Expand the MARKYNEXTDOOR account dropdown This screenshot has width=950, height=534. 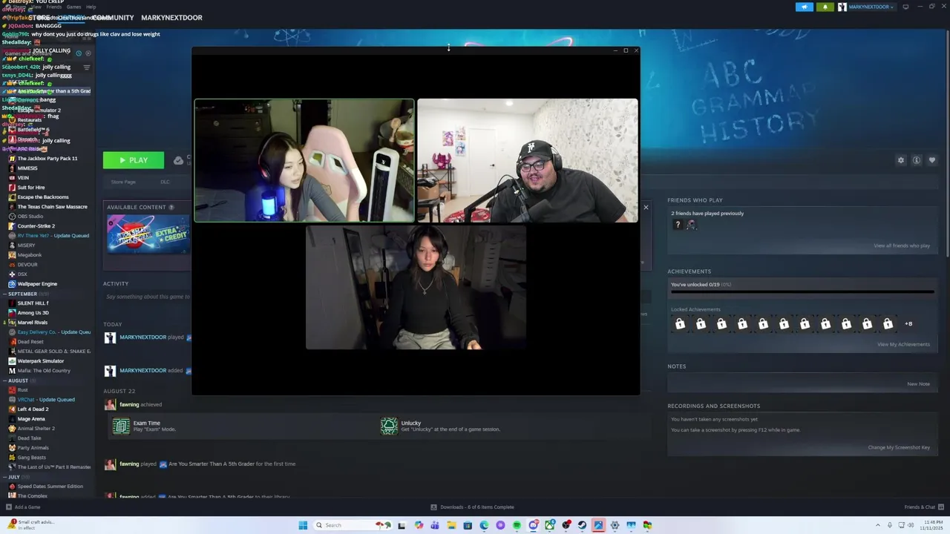coord(867,7)
